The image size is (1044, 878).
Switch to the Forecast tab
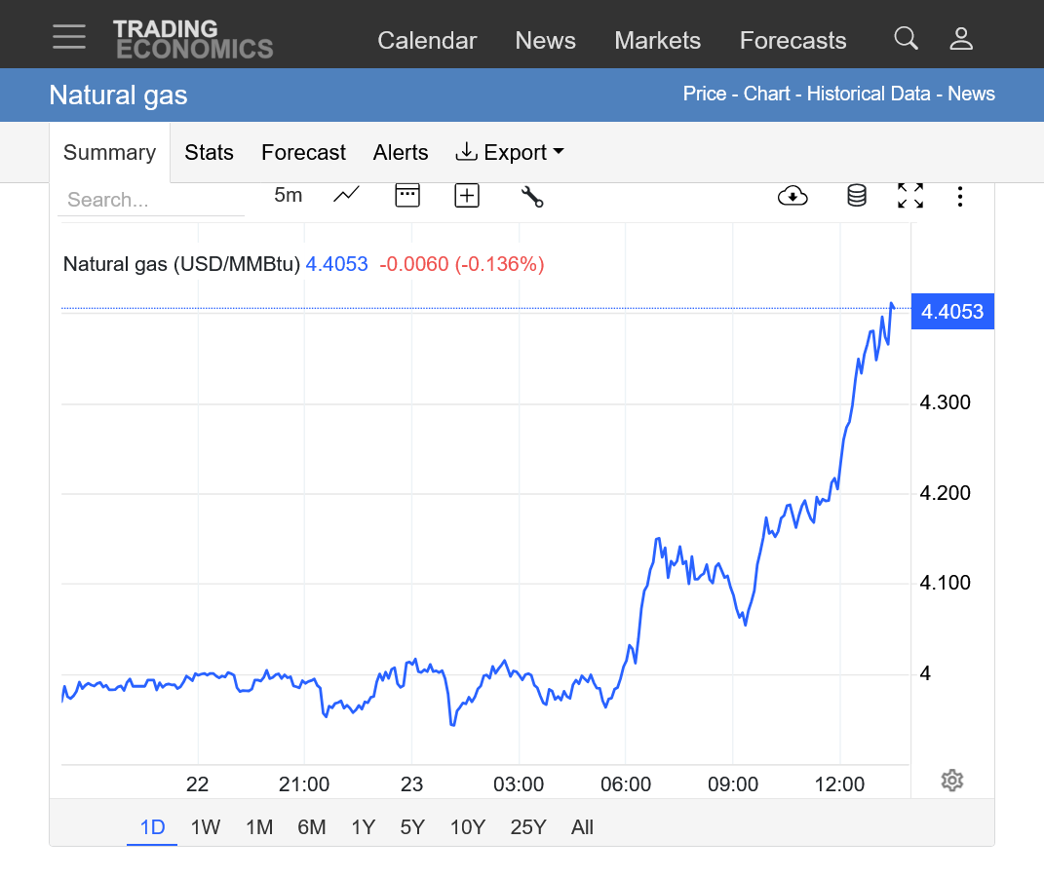pos(303,153)
